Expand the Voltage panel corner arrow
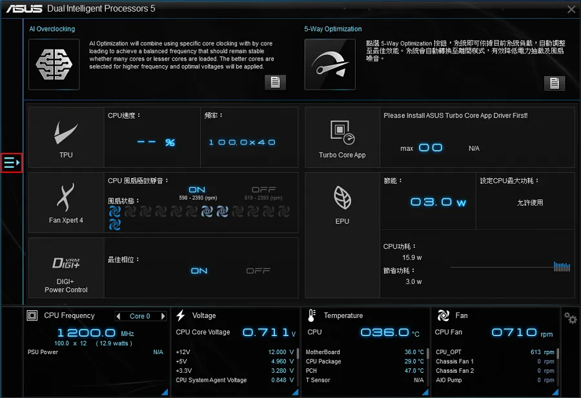Image resolution: width=581 pixels, height=398 pixels. coord(294,392)
